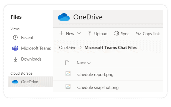Click the breadcrumb chevron after OneDrive
The height and width of the screenshot is (107, 171).
coord(80,47)
